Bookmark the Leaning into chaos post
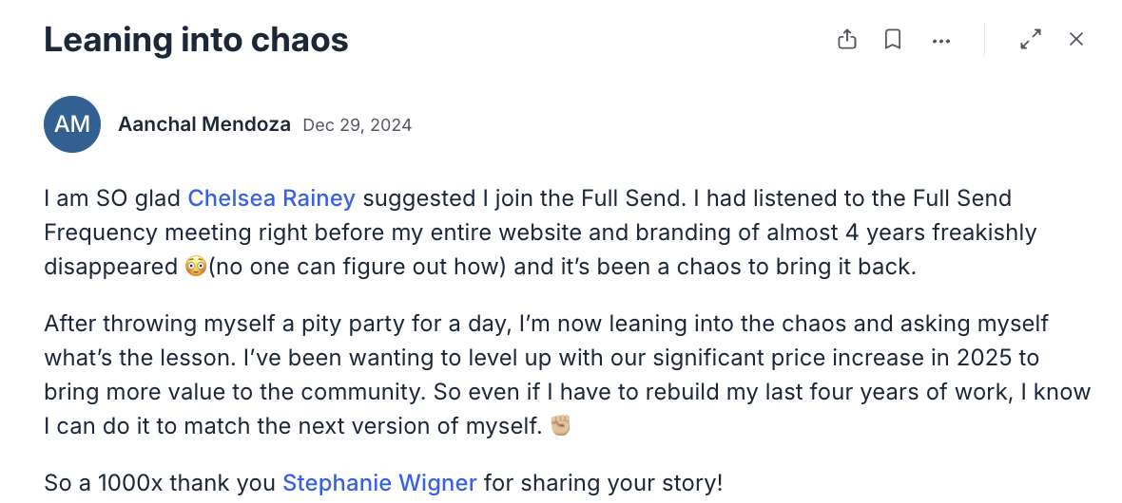 click(x=892, y=39)
